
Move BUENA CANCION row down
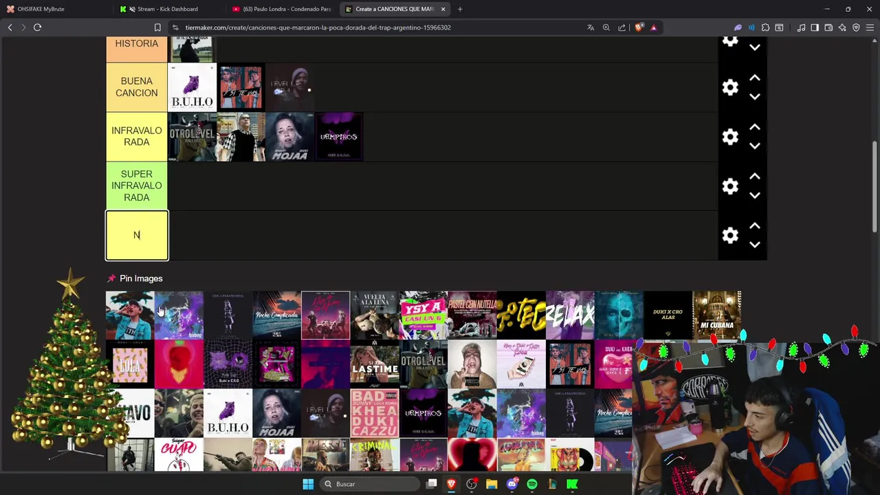[x=754, y=97]
